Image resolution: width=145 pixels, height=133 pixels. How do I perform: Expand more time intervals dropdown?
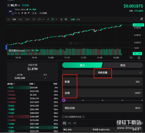pos(43,19)
